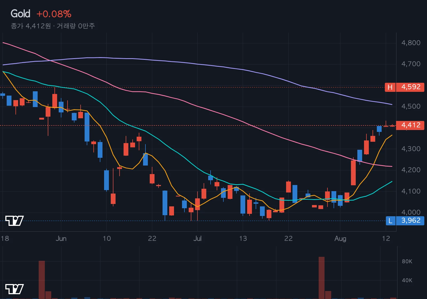Click the Gold chart title
The height and width of the screenshot is (299, 427).
[x=20, y=14]
